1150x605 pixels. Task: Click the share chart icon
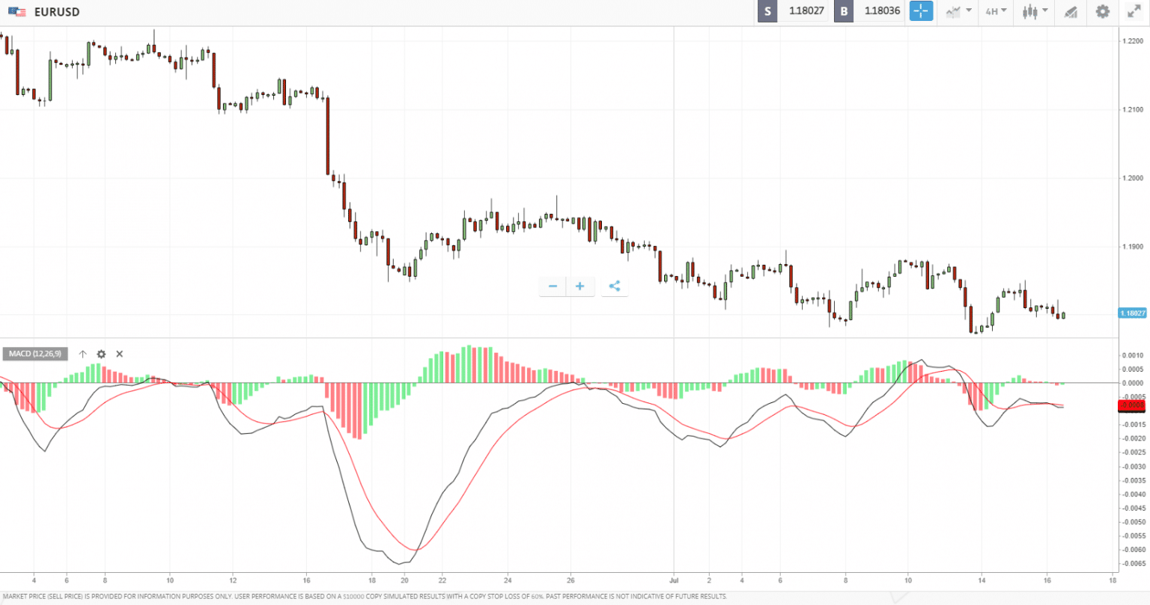click(x=615, y=286)
